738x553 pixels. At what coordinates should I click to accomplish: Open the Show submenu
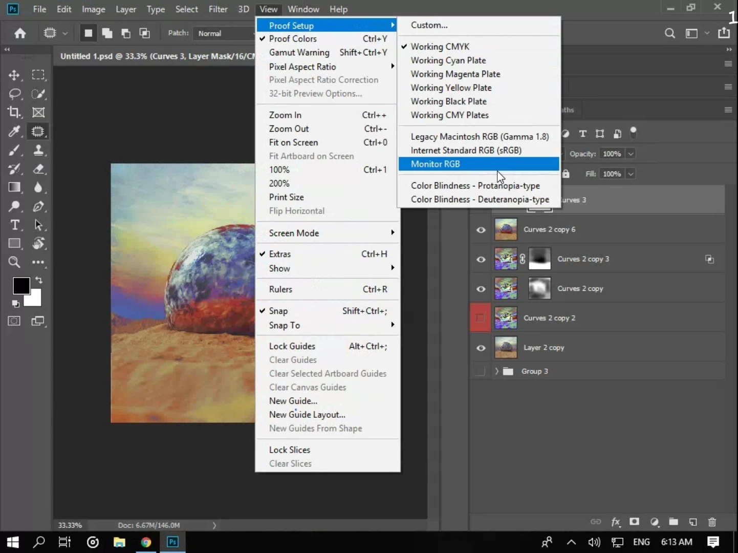328,268
